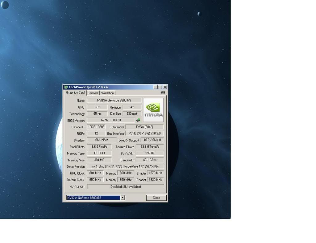Click the GPU-Z title bar app icon
The image size is (316, 243).
pos(66,87)
